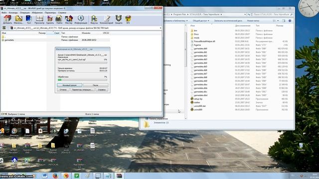Click the Параметры операции button

82,89
